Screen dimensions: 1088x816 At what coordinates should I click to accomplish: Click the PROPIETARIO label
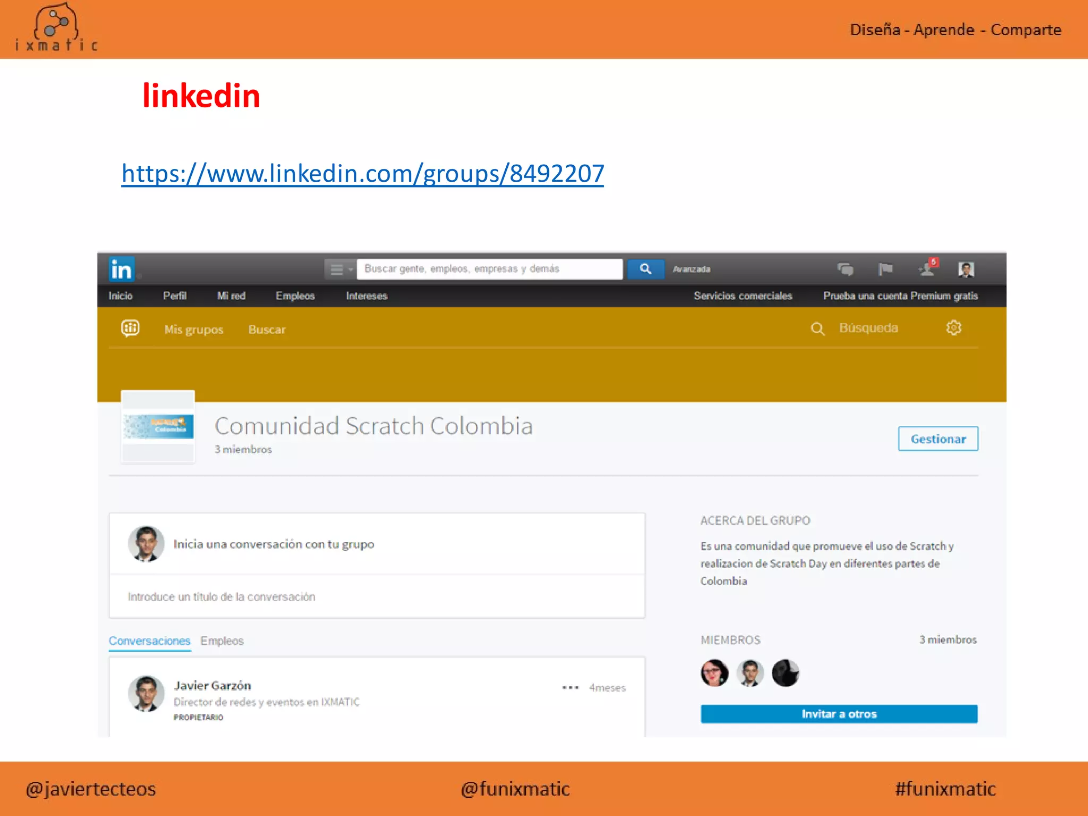coord(199,717)
